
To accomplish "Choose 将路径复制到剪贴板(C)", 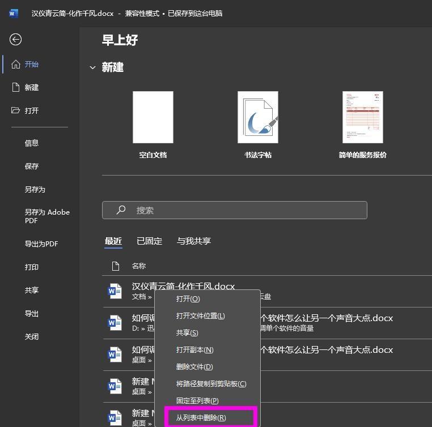I will tap(207, 384).
